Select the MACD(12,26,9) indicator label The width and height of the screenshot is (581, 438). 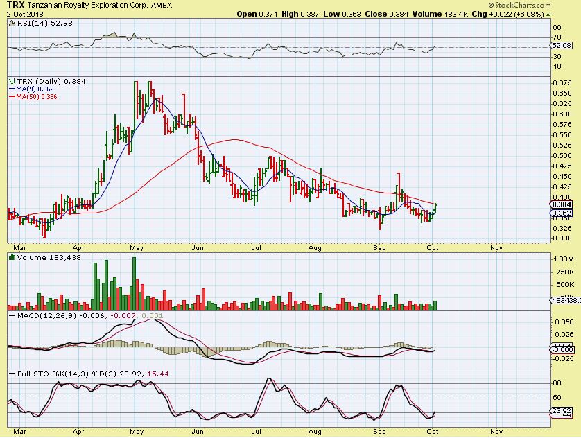pos(46,316)
